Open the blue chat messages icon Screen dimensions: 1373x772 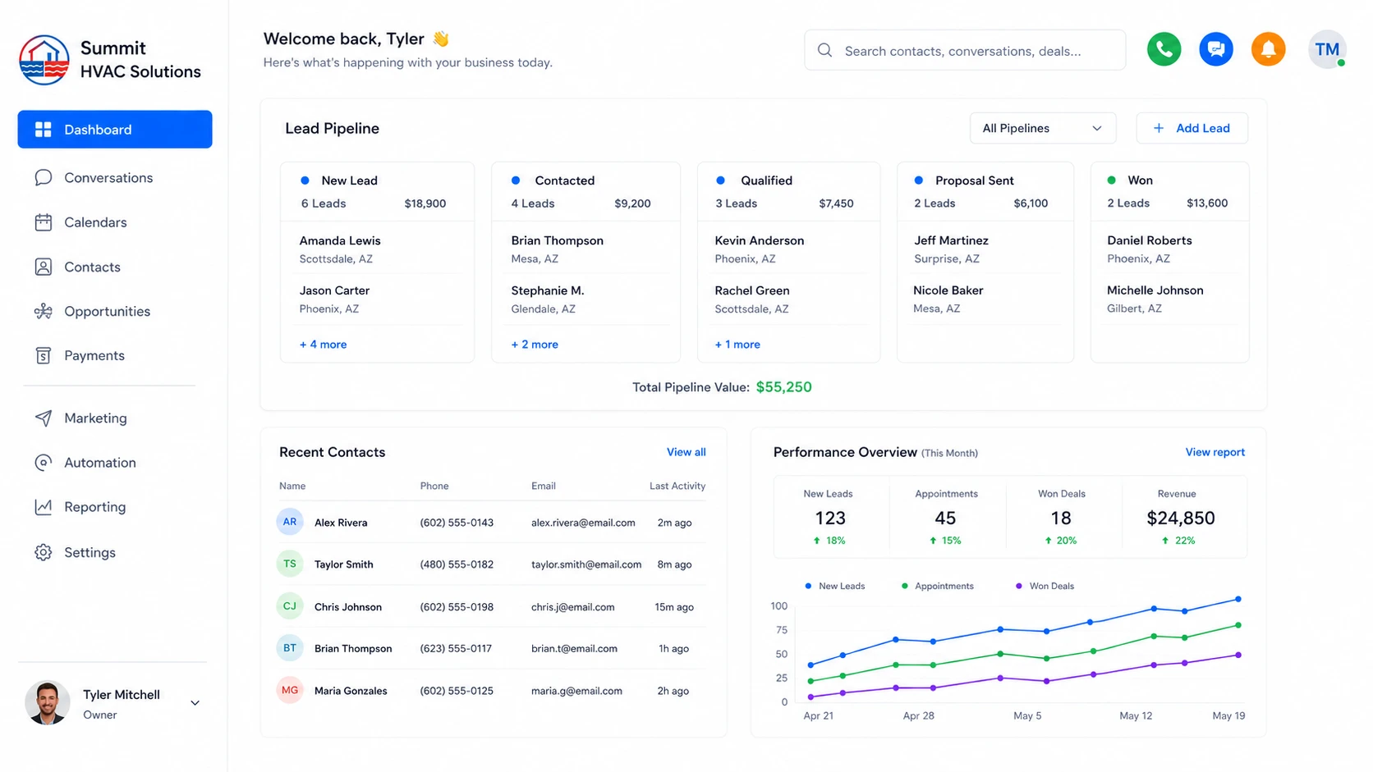tap(1216, 50)
